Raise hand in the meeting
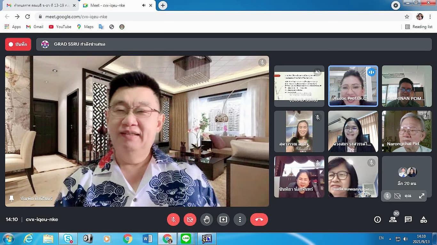The height and width of the screenshot is (245, 437). tap(207, 219)
